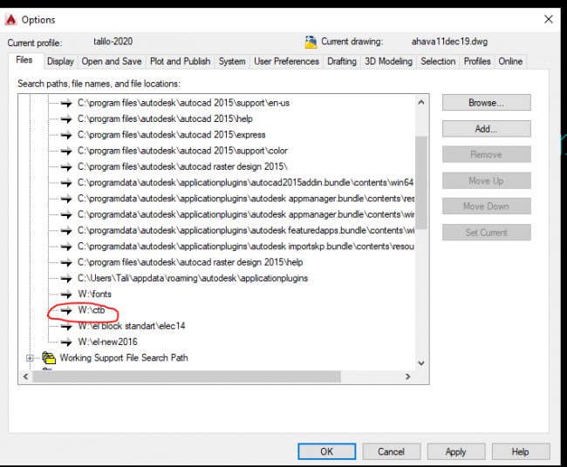The width and height of the screenshot is (567, 467).
Task: Confirm settings with the OK button
Action: pyautogui.click(x=326, y=451)
